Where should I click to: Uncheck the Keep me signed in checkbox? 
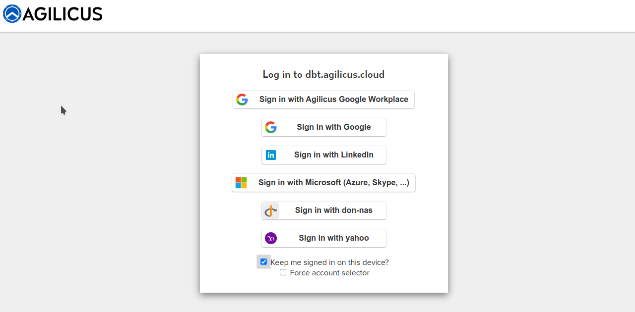point(263,262)
